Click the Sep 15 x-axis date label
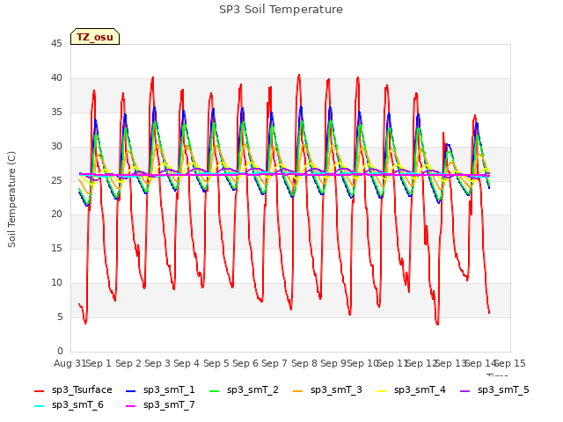 coord(510,363)
